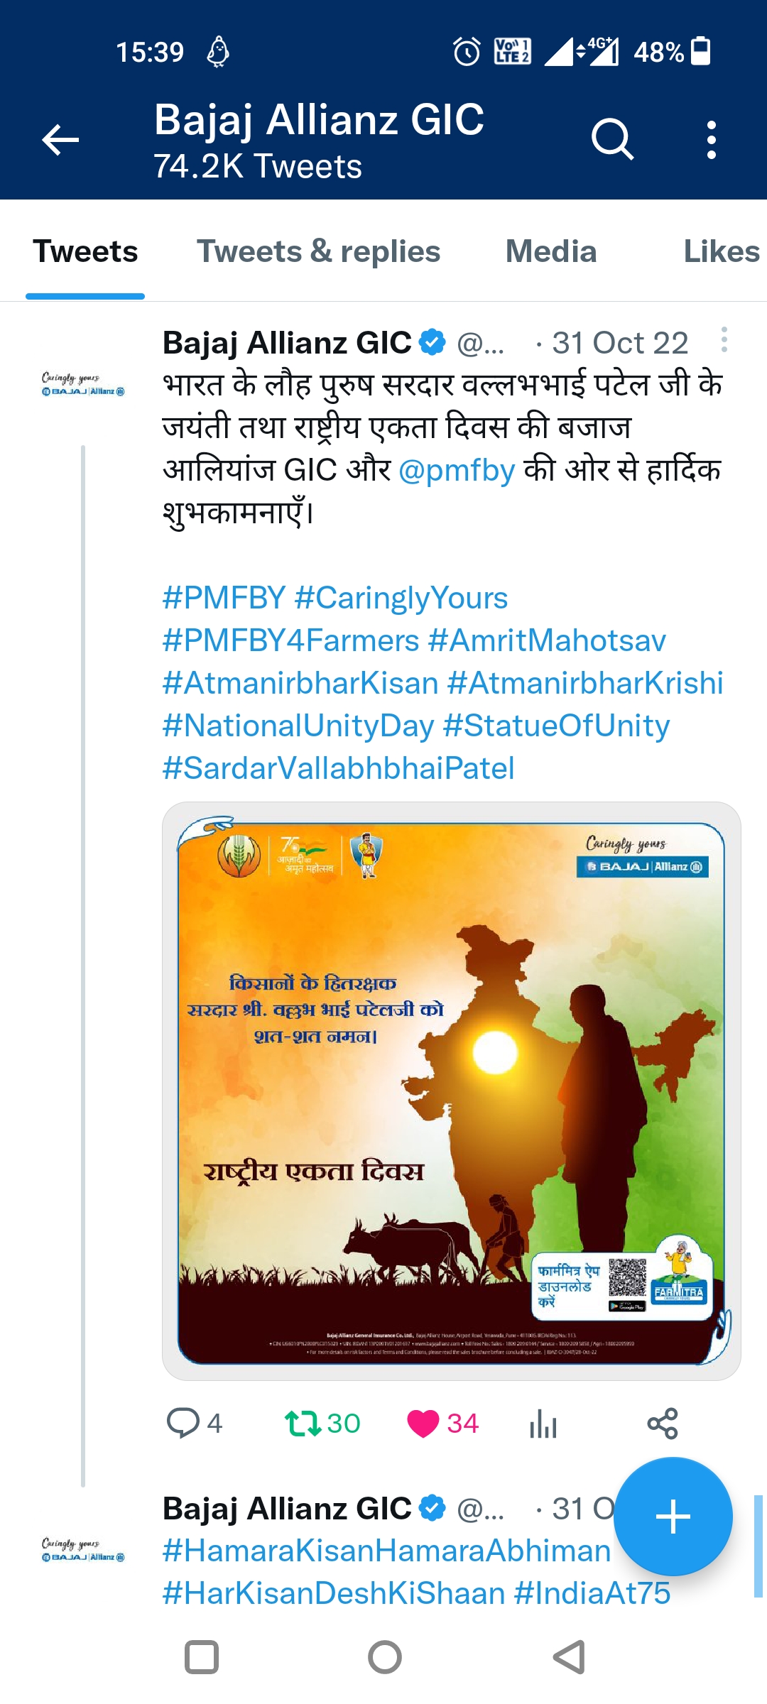Tap Bajaj Allianz profile avatar on tweet

point(83,384)
